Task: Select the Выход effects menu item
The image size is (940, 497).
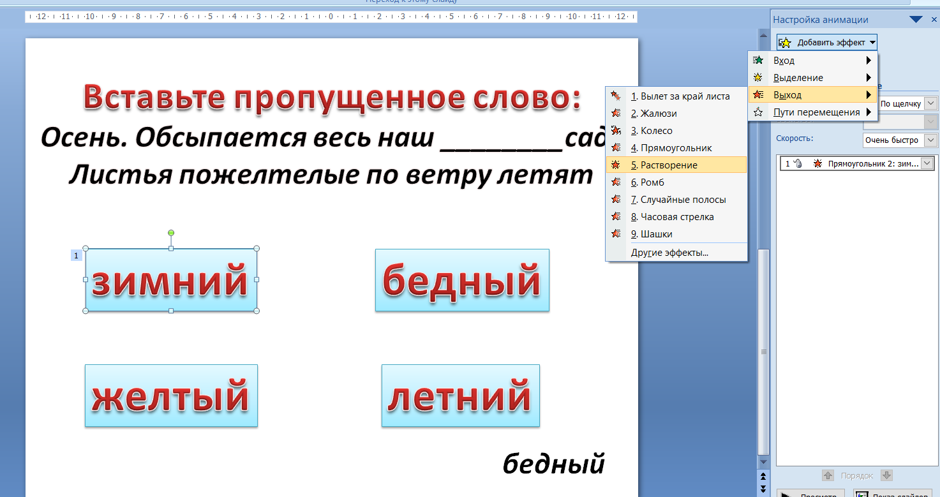Action: click(813, 95)
